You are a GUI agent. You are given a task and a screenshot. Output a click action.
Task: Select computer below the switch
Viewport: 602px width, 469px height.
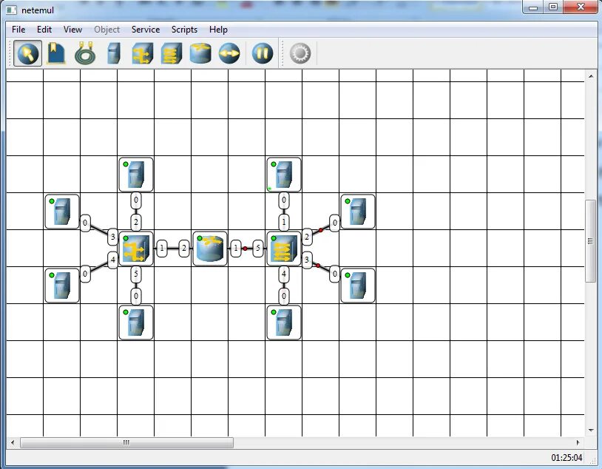284,323
